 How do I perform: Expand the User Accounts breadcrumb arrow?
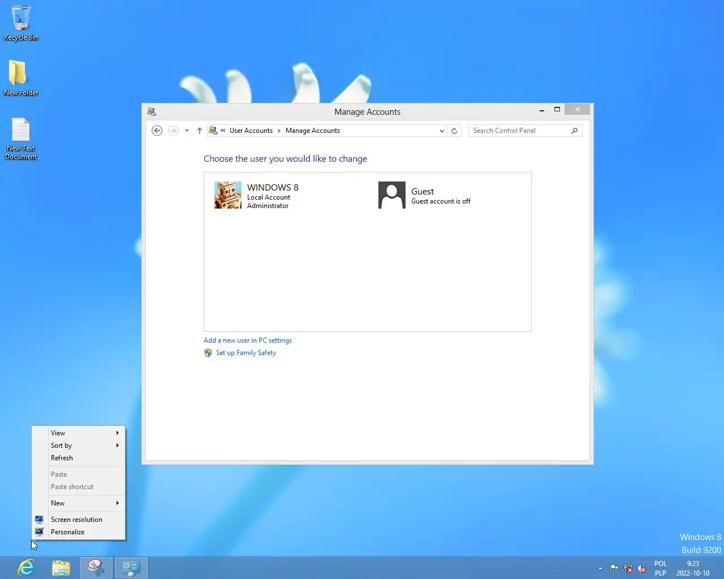point(279,131)
